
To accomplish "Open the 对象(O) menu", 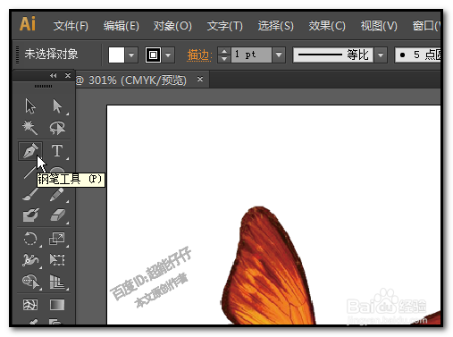I will point(172,26).
